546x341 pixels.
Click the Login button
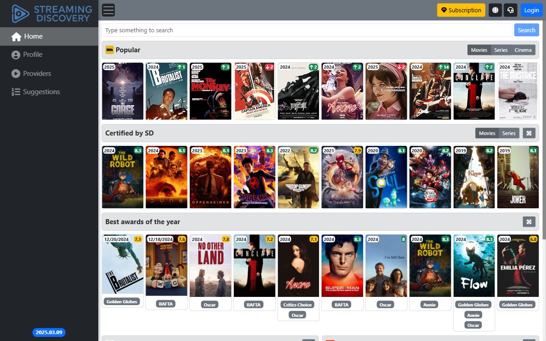(x=531, y=10)
